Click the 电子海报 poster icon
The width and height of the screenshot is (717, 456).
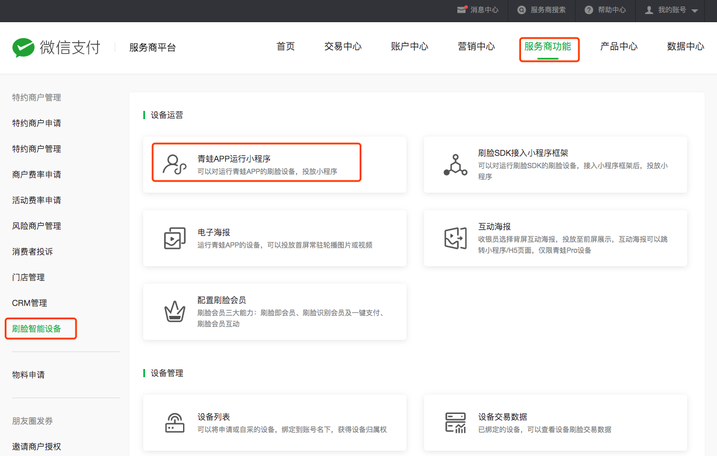point(174,238)
